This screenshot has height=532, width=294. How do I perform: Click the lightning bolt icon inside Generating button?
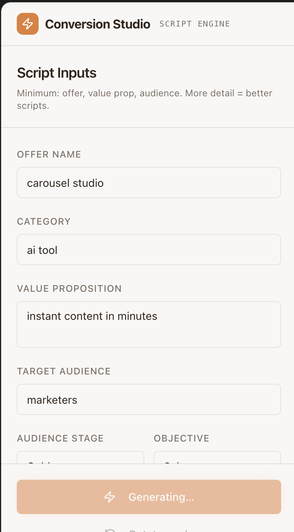tap(110, 497)
